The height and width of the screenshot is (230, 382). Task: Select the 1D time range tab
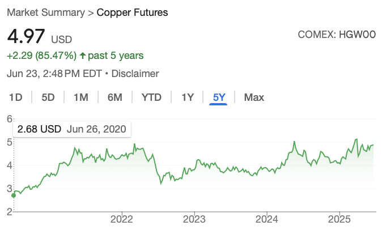pyautogui.click(x=16, y=97)
